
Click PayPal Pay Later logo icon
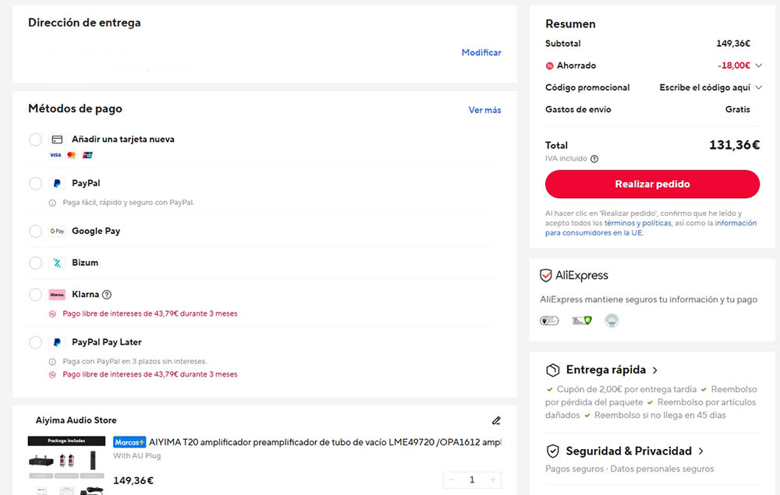point(57,342)
